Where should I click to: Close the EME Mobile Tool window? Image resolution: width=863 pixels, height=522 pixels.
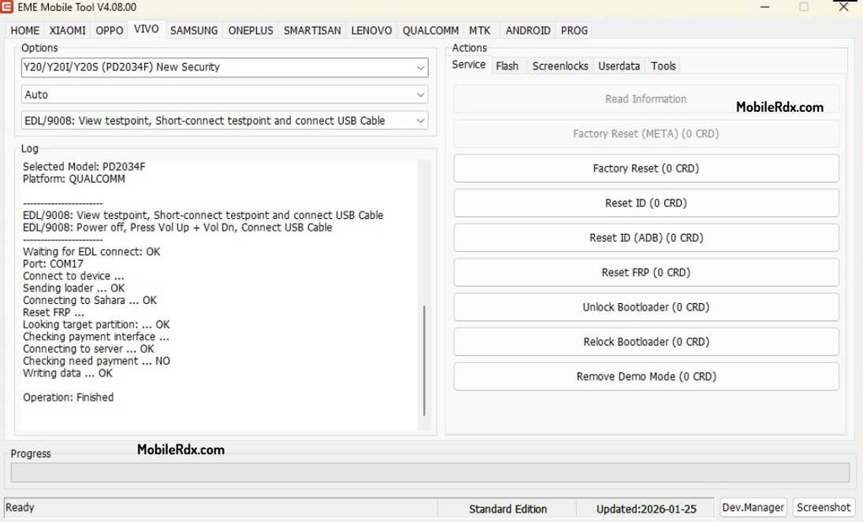[843, 7]
